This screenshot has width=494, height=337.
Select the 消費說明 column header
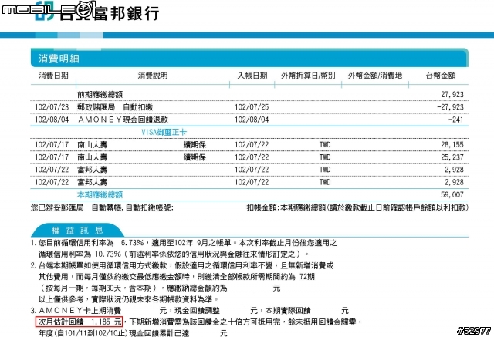(153, 76)
